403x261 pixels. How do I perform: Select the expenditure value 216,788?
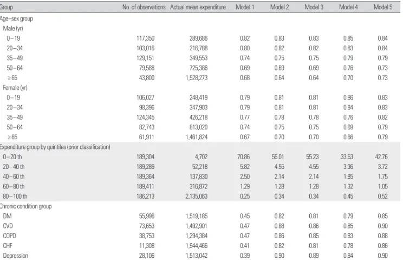click(198, 48)
